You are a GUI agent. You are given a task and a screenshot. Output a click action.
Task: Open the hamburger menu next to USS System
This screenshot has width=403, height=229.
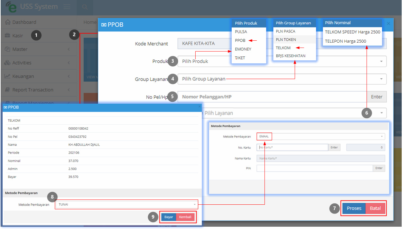[x=67, y=7]
